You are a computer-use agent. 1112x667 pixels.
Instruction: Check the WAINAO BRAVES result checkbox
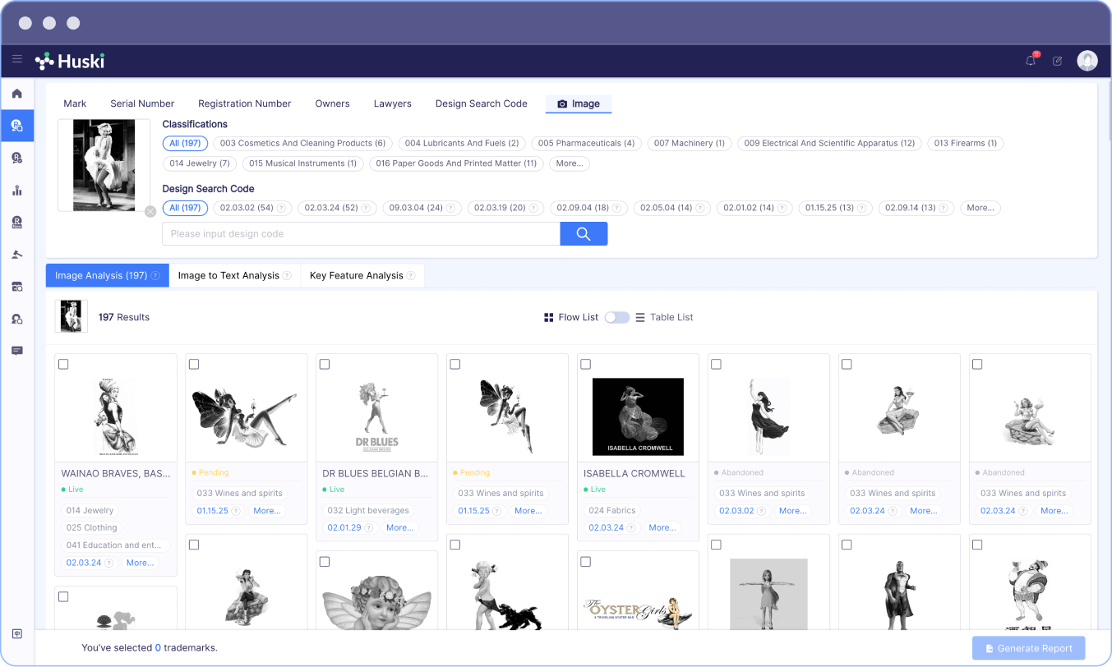[63, 363]
